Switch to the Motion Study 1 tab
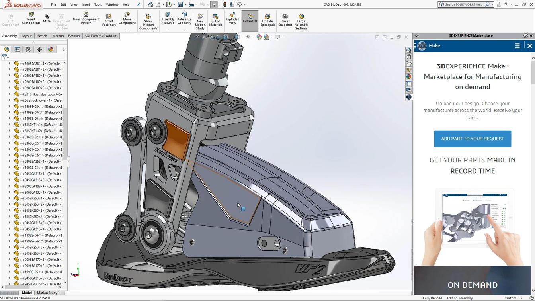 pos(48,293)
